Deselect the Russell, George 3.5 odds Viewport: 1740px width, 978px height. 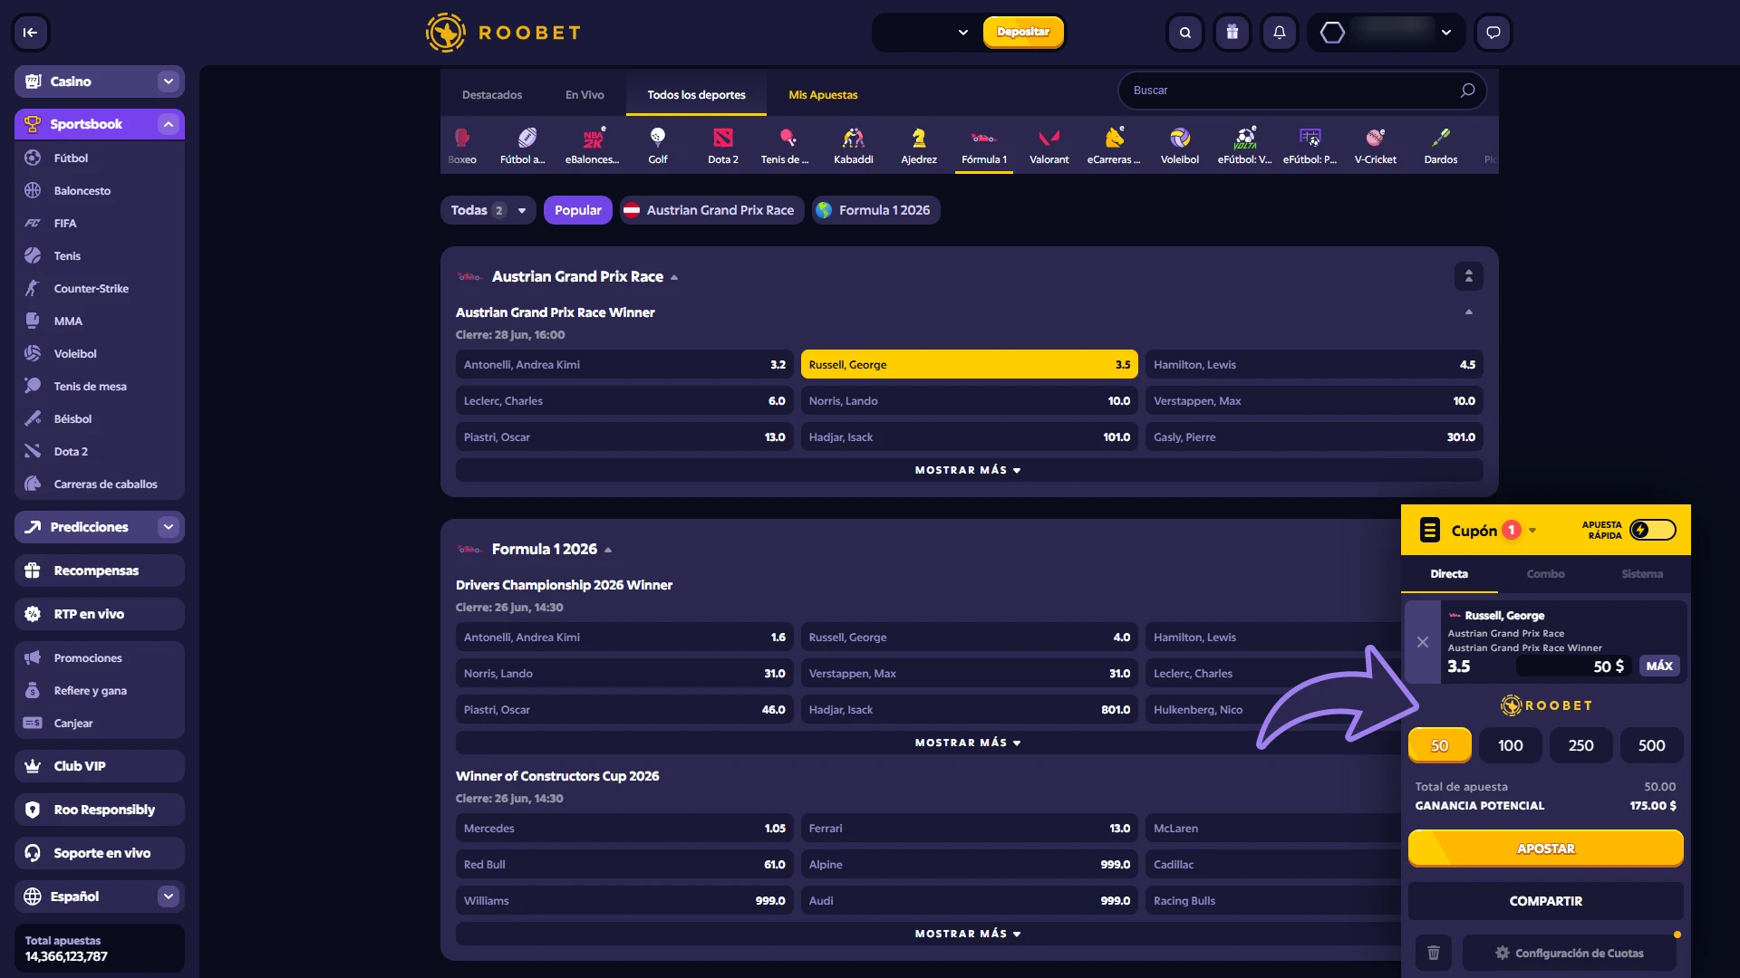click(x=969, y=365)
